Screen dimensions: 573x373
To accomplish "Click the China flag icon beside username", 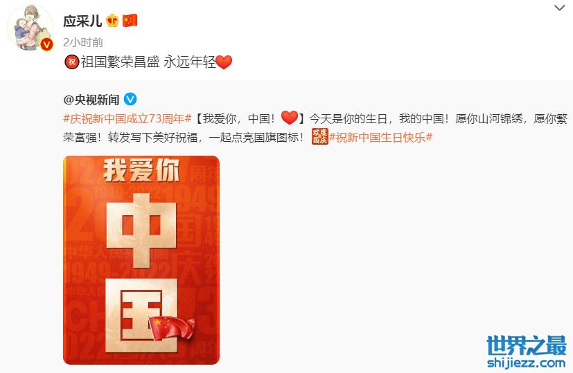I will (130, 21).
